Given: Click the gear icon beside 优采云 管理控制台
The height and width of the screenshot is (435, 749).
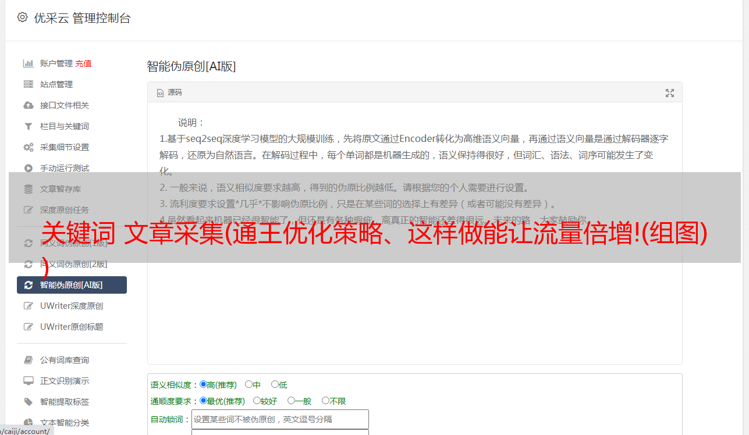Looking at the screenshot, I should coord(23,17).
